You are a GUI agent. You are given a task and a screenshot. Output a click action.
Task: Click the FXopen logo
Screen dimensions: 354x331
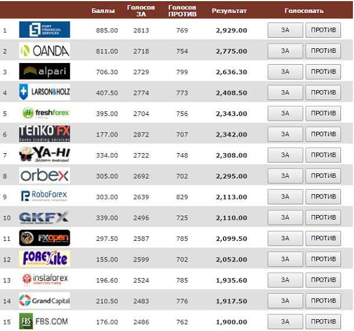pos(44,238)
